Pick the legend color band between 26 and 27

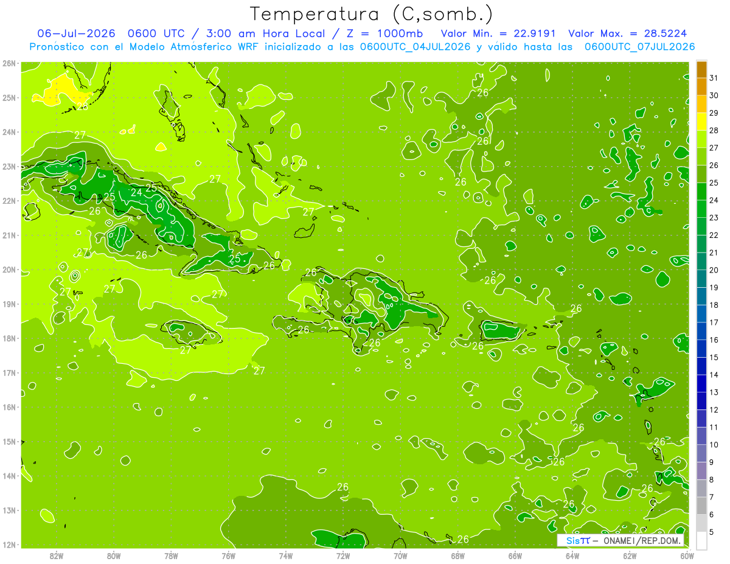pos(701,156)
